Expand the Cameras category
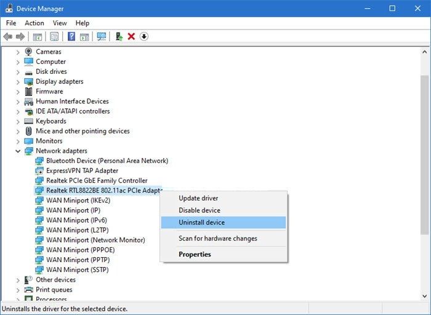Screen dimensions: 431x315 pos(18,52)
